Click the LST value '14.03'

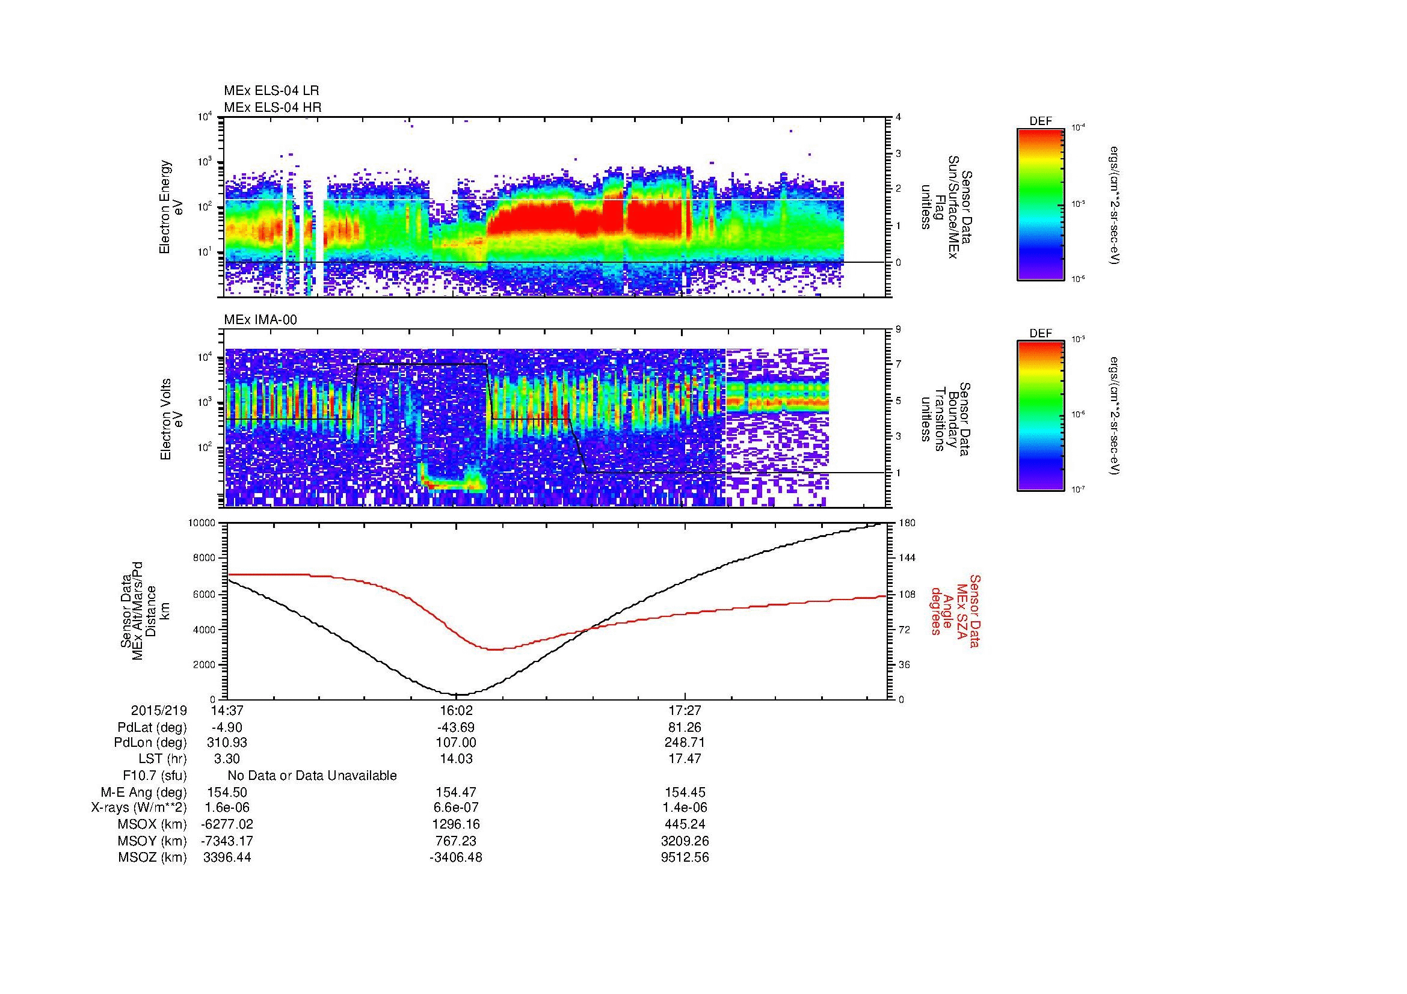coord(456,759)
